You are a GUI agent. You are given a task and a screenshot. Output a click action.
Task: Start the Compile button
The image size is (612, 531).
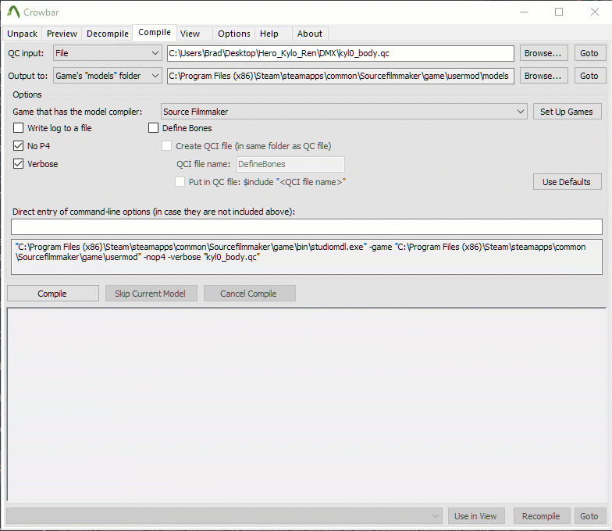pos(53,294)
